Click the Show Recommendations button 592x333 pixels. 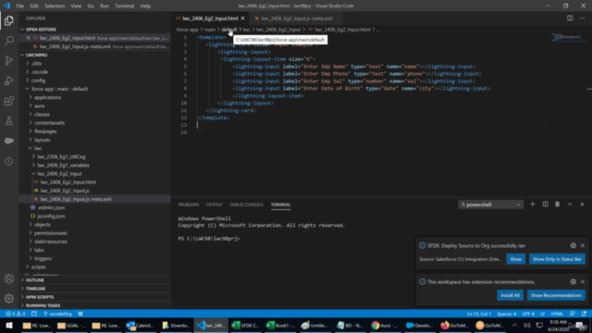click(556, 295)
